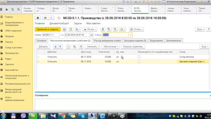Save document with floppy disk icon
Screen dimensions: 211x119
[65, 29]
